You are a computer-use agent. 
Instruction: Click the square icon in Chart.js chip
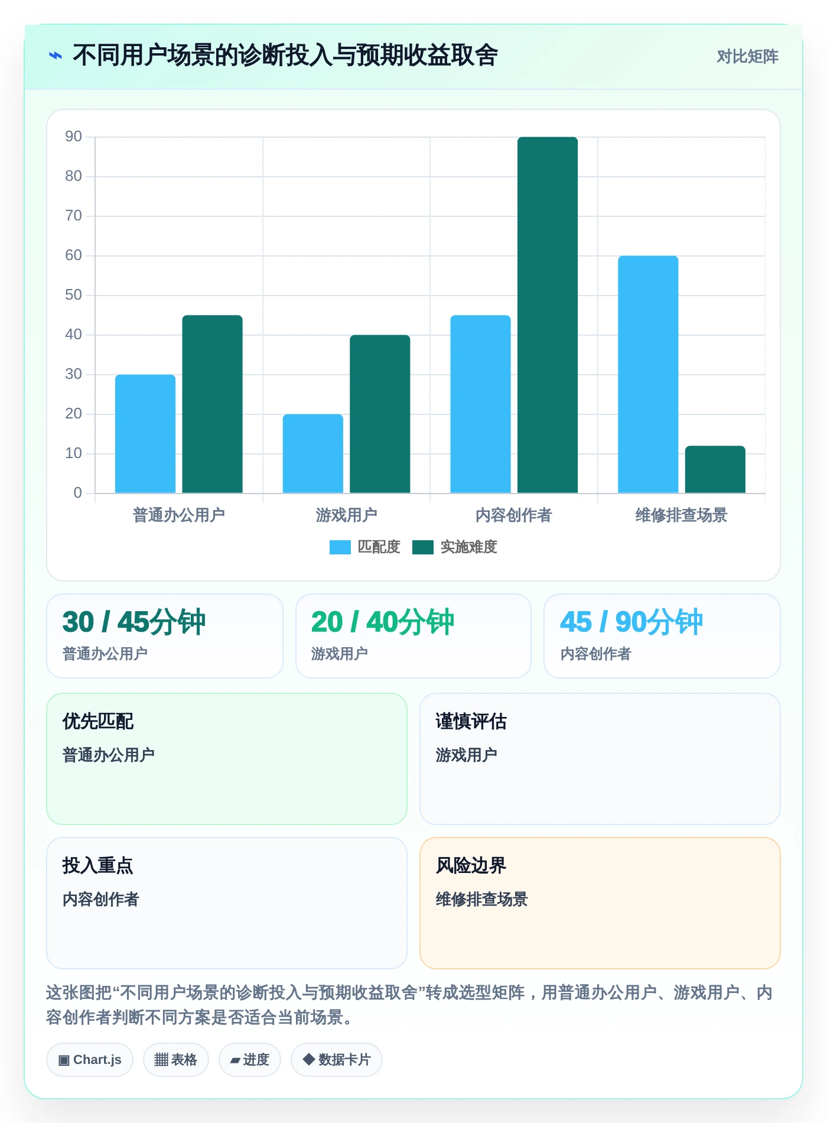[x=64, y=1060]
